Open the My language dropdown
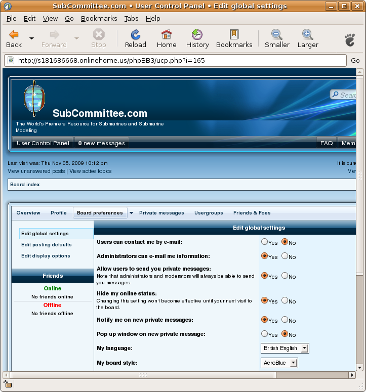 tap(285, 349)
